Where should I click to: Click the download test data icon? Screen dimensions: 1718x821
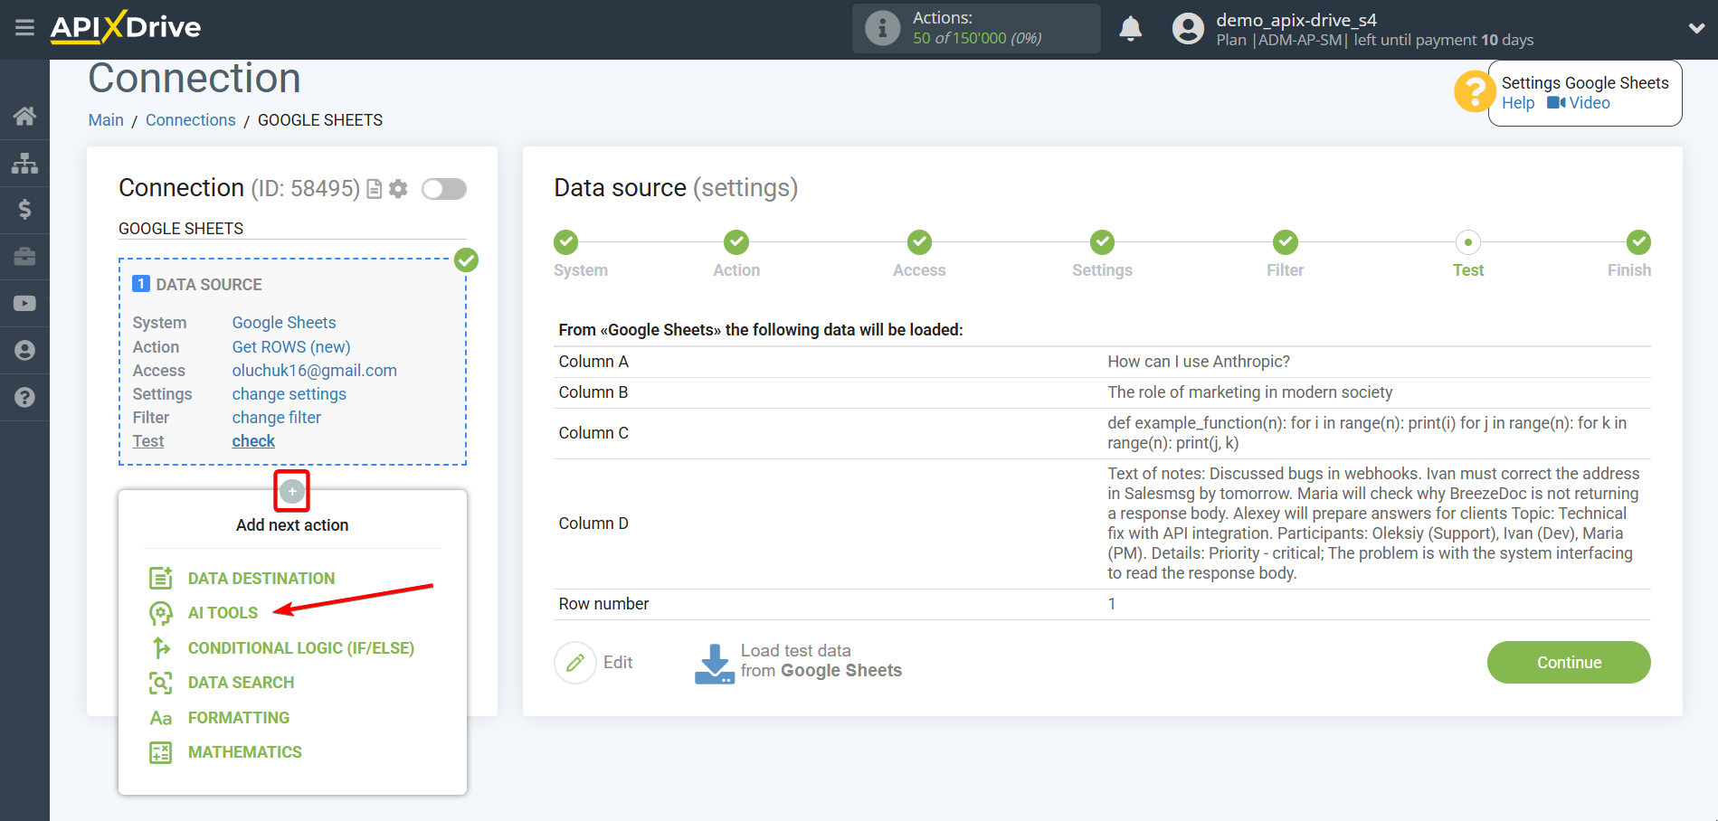714,664
